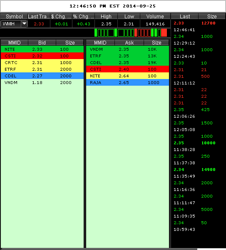Click the 11:35:49 trade timestamp
Screen dimensions: 226x250
(x=184, y=176)
